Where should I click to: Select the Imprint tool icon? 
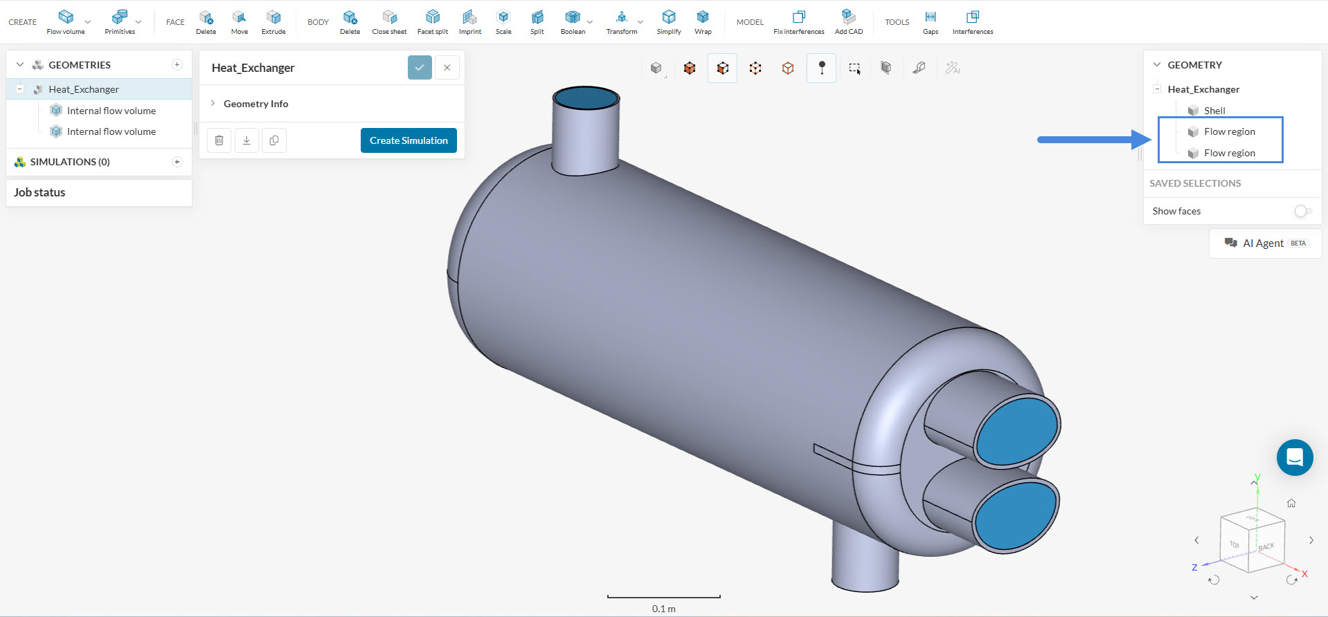click(x=469, y=17)
